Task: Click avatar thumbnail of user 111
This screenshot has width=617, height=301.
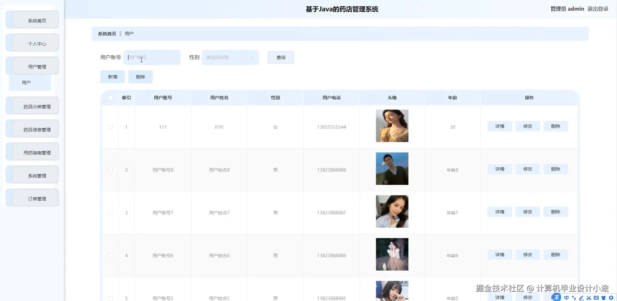Action: (392, 126)
